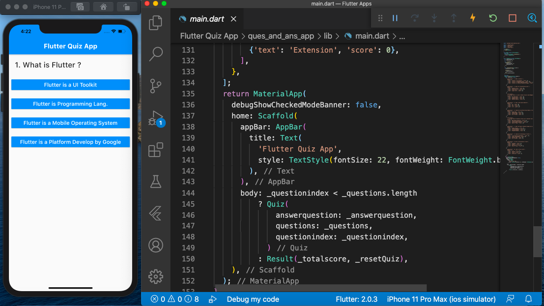Answer with "Flutter is a UI Toolkit"
The width and height of the screenshot is (544, 306).
click(x=70, y=84)
